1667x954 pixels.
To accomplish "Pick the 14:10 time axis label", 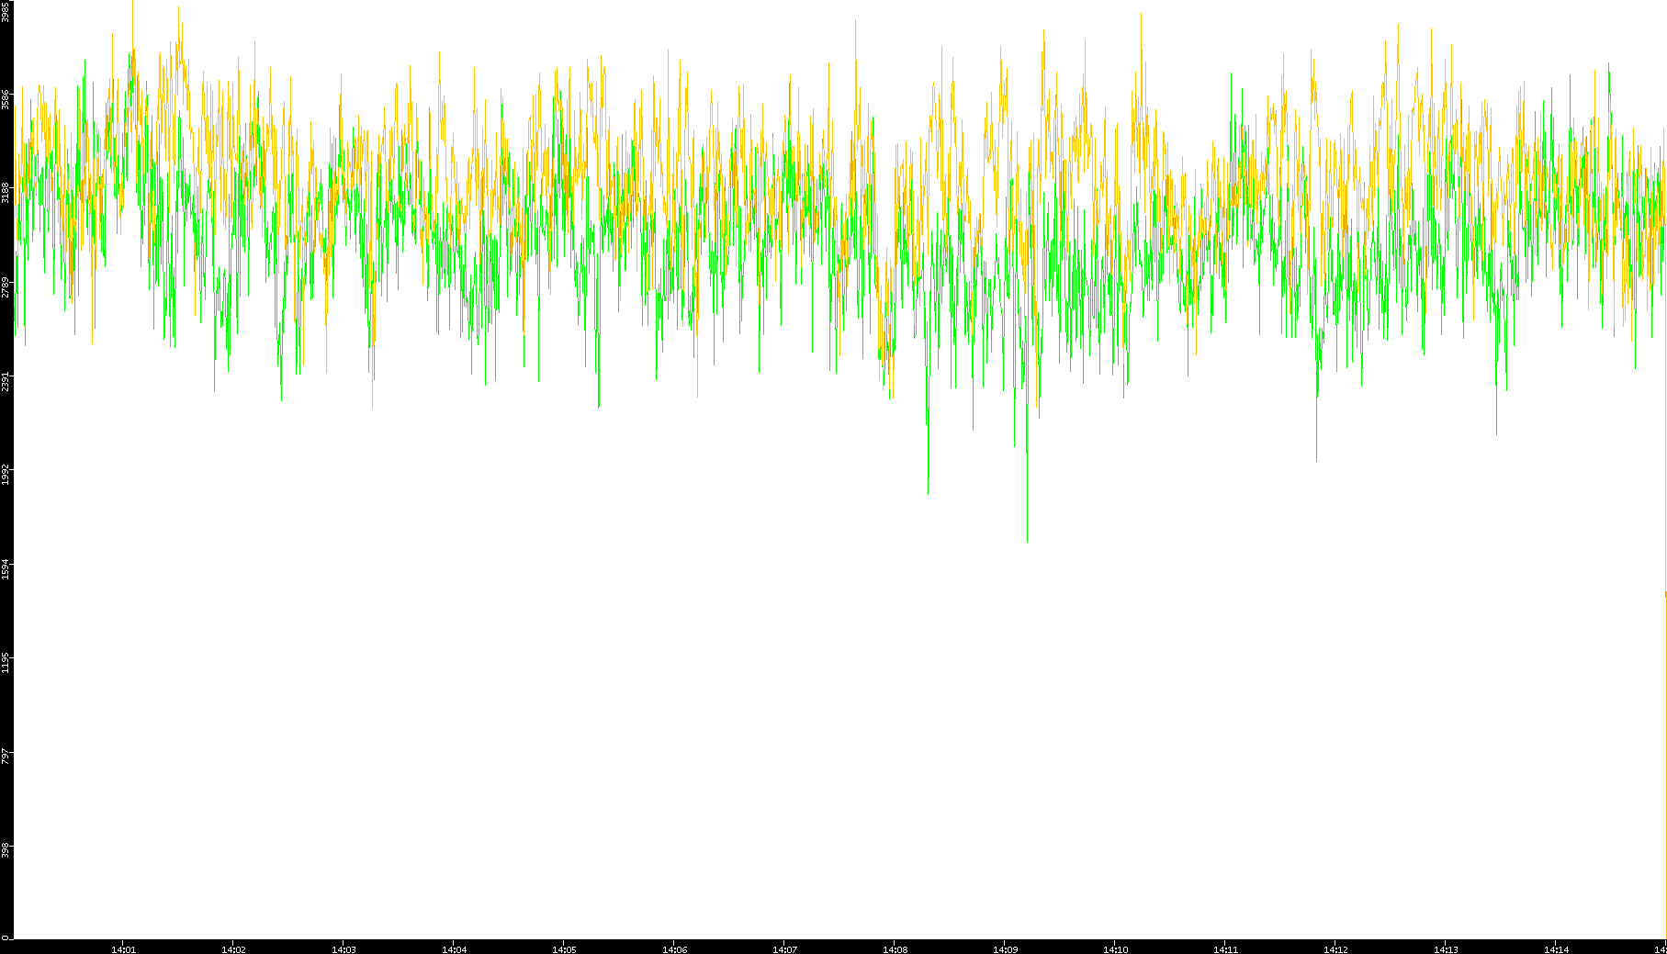I will pos(1115,949).
